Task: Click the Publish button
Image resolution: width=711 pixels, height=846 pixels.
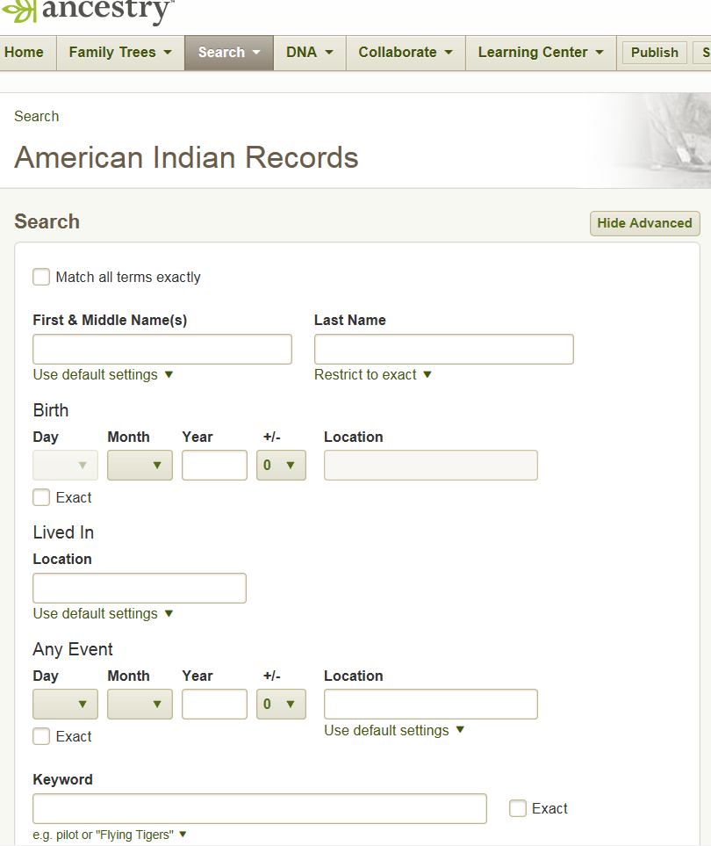Action: point(654,53)
